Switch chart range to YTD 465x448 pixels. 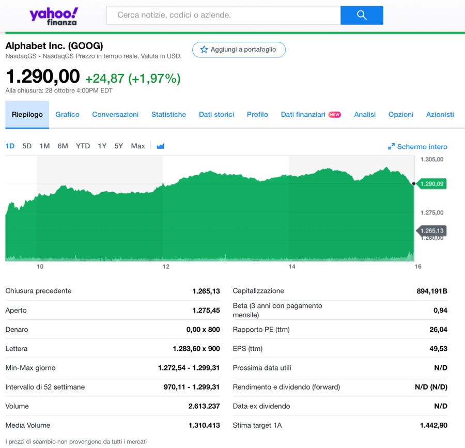(x=83, y=146)
